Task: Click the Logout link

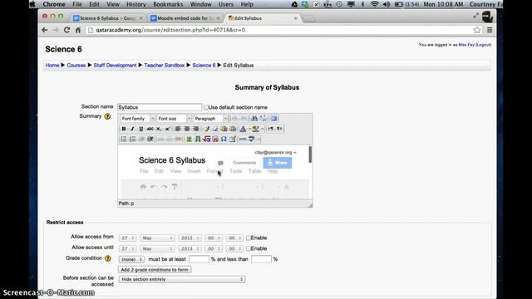Action: [x=483, y=45]
